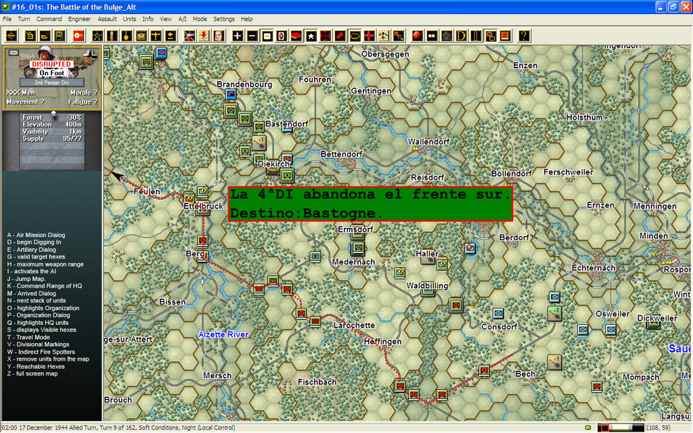Click the commander portrait toolbar icon
This screenshot has width=693, height=433.
pyautogui.click(x=219, y=36)
